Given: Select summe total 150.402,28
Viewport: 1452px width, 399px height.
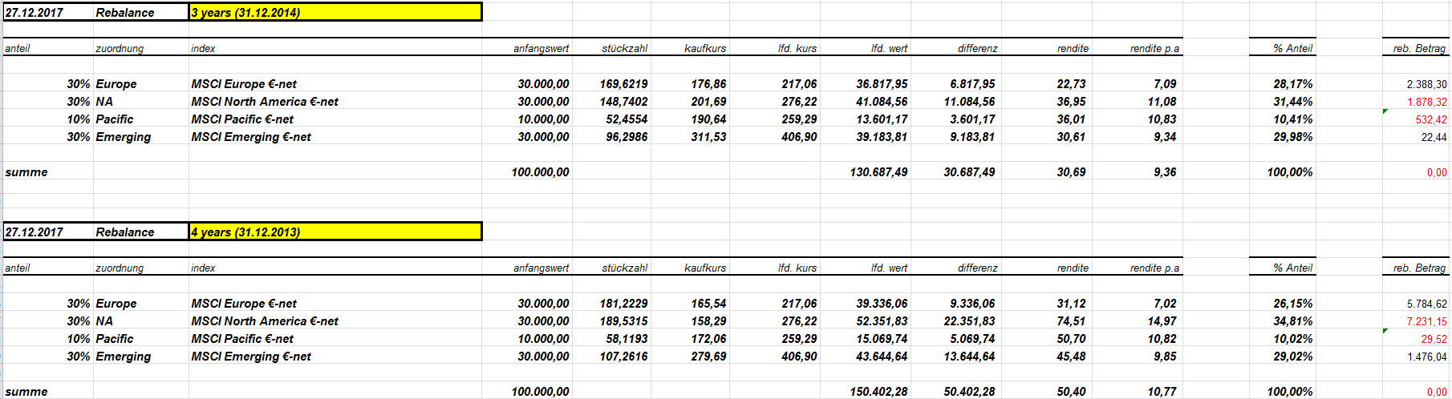Looking at the screenshot, I should [x=878, y=391].
